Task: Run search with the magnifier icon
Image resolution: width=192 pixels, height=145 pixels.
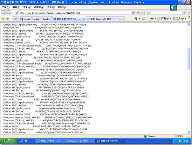Action: pos(185,12)
